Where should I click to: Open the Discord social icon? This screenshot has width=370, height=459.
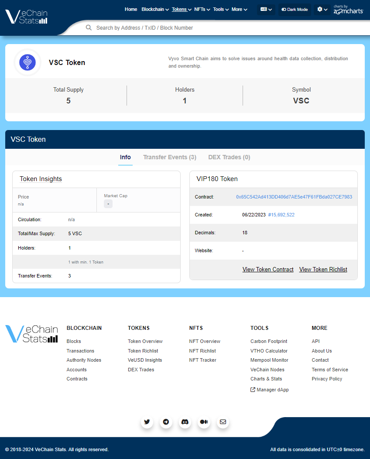pos(185,422)
